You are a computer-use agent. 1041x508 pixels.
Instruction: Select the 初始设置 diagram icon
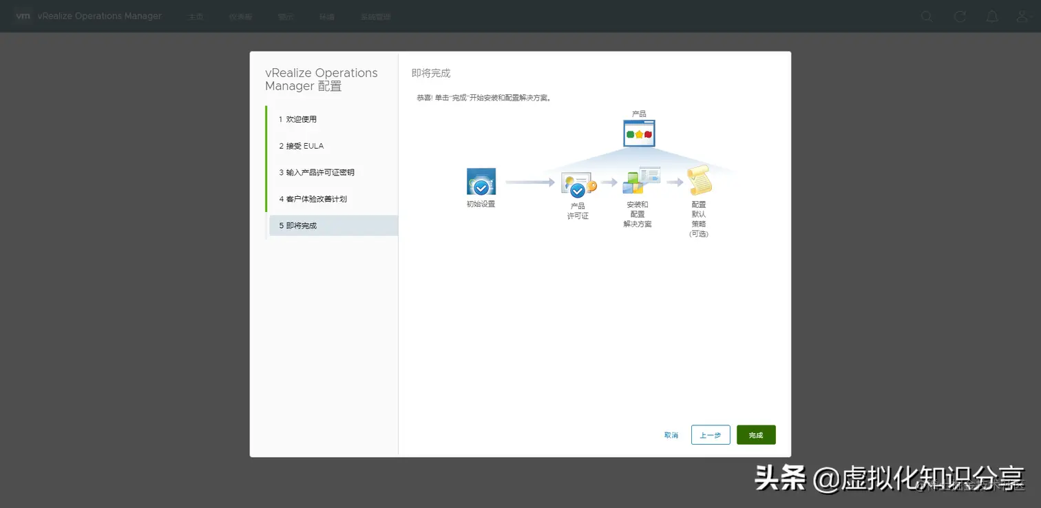[x=481, y=181]
